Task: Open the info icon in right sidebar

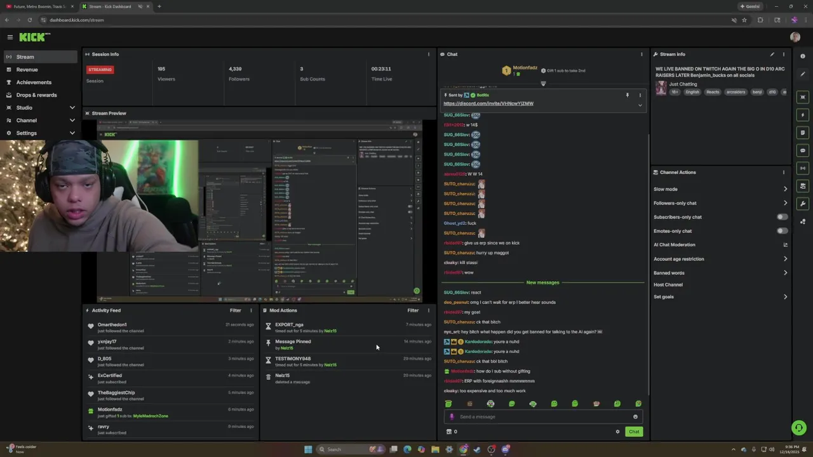Action: [803, 56]
